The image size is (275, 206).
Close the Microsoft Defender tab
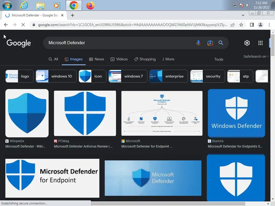[x=62, y=15]
